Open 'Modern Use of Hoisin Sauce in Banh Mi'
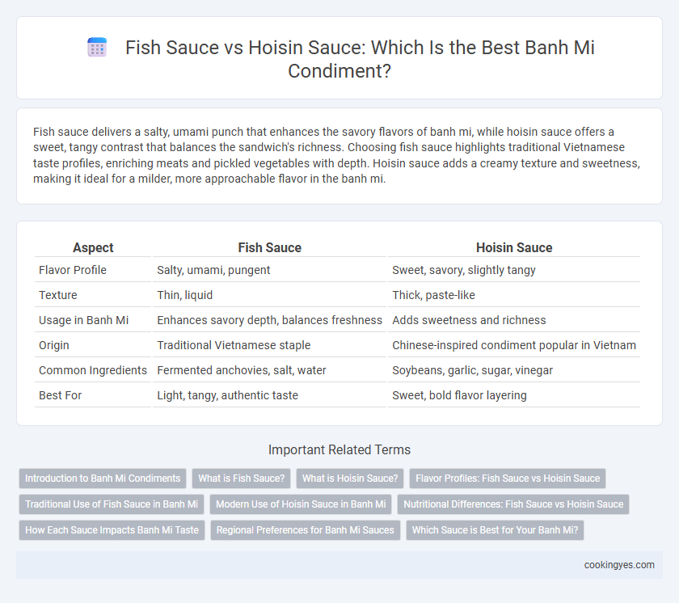 (301, 504)
